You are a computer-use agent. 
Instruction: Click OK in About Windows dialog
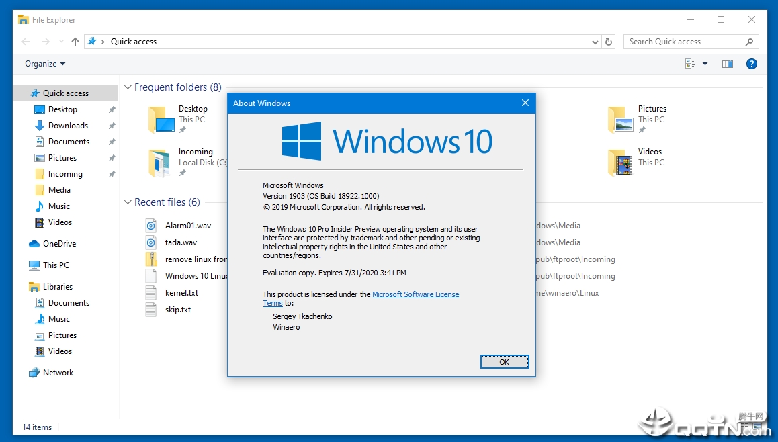[504, 362]
